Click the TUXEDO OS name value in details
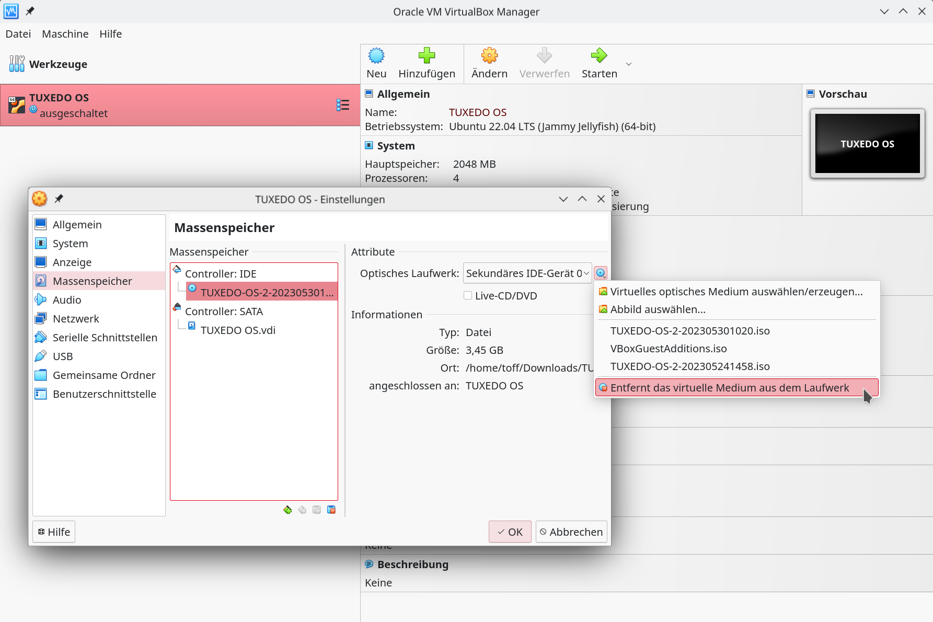The image size is (933, 622). coord(478,112)
